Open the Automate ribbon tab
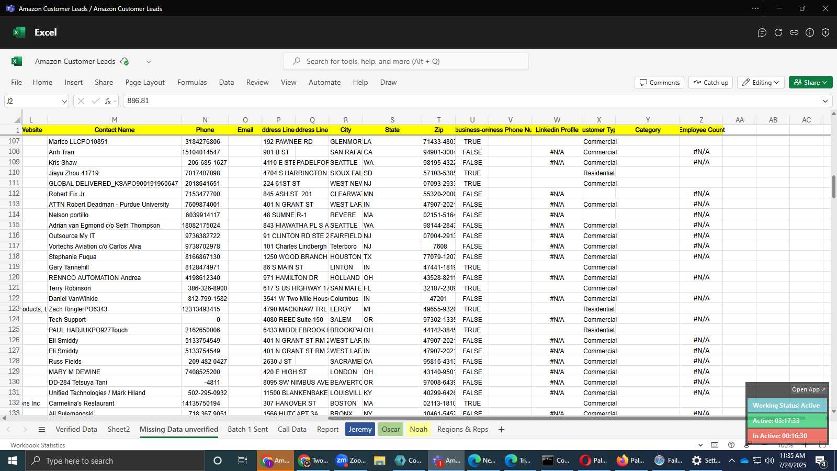Image resolution: width=837 pixels, height=471 pixels. pyautogui.click(x=324, y=82)
